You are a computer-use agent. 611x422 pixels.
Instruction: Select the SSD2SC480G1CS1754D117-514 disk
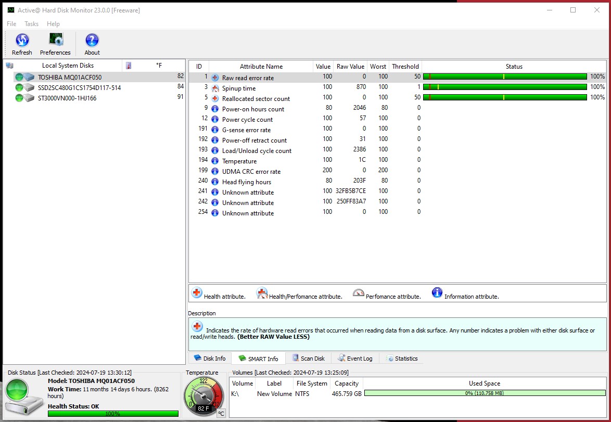pyautogui.click(x=79, y=87)
